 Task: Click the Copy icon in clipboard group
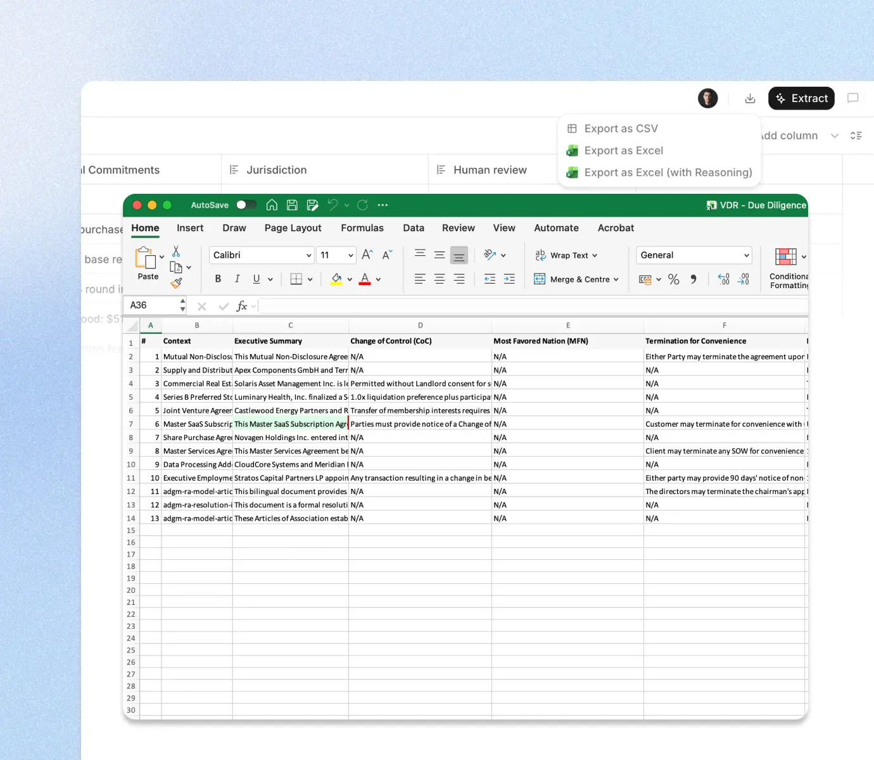coord(176,267)
